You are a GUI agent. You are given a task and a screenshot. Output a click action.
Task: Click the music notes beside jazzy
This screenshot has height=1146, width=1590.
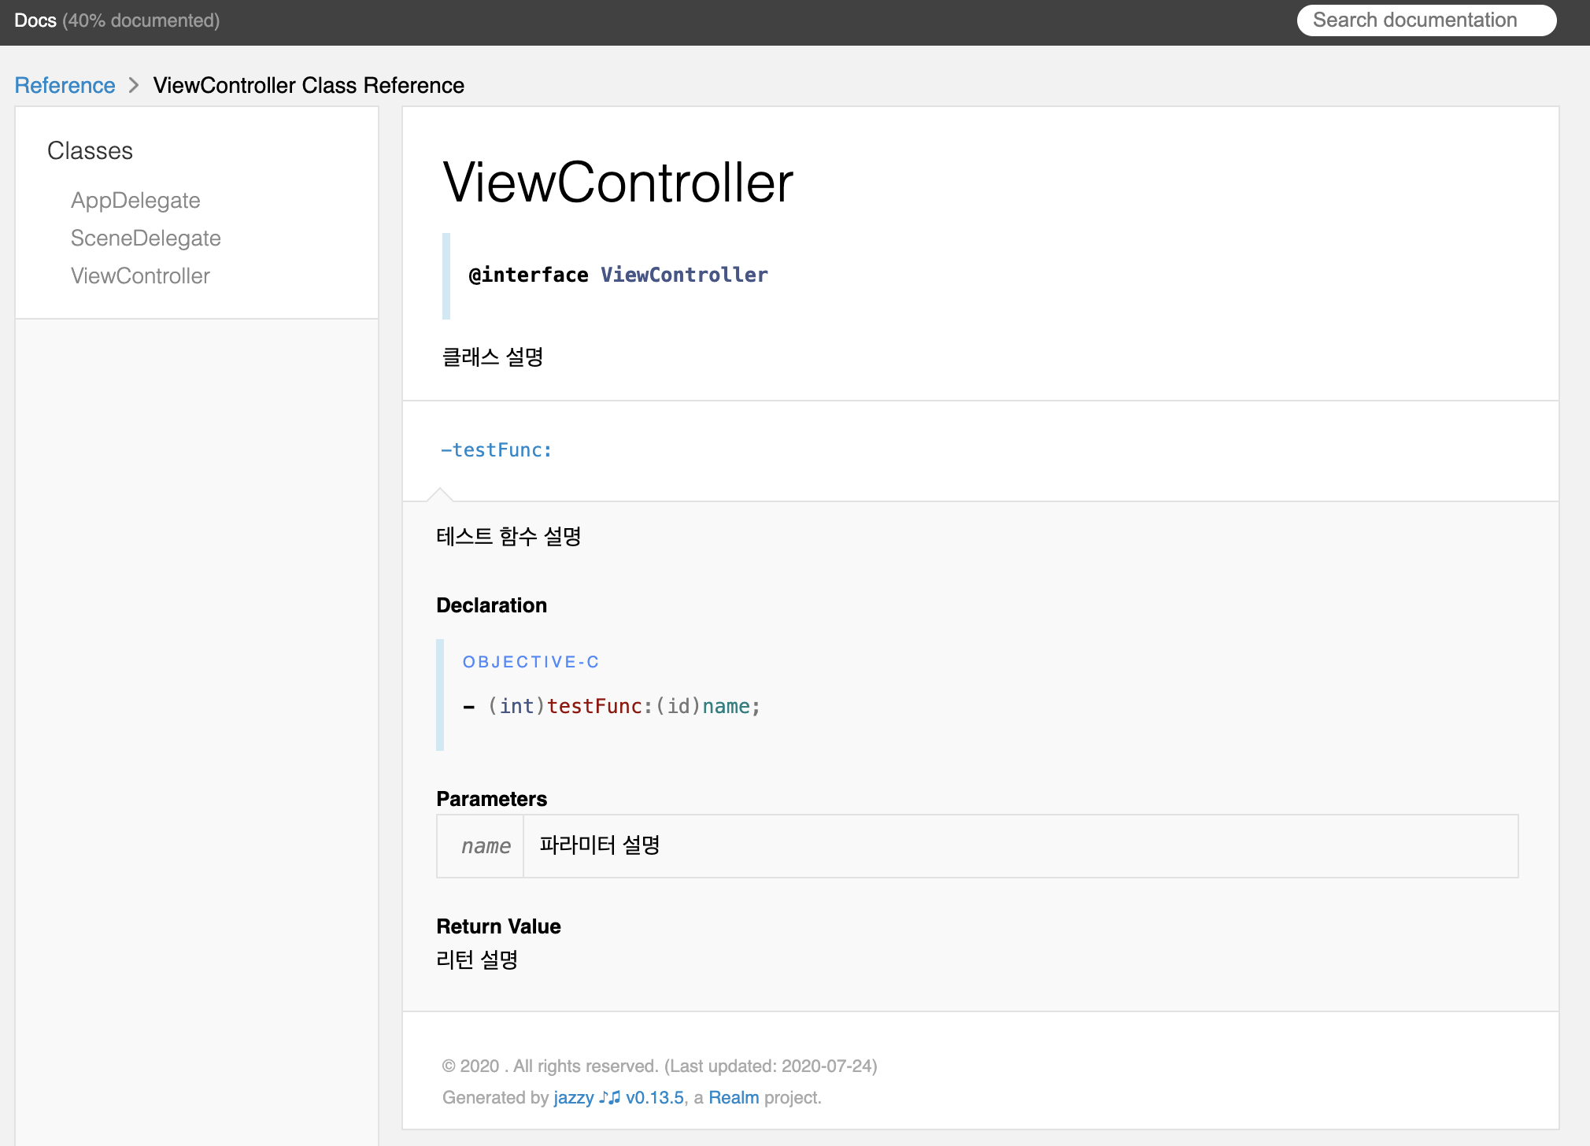pos(610,1097)
